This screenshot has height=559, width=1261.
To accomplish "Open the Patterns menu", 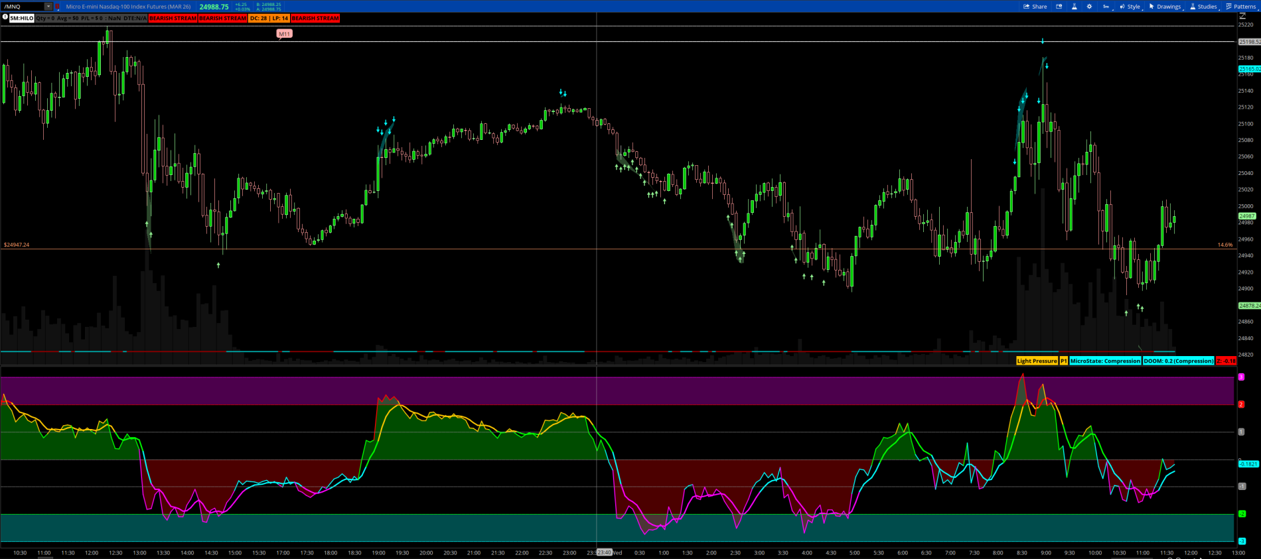I will (1240, 7).
